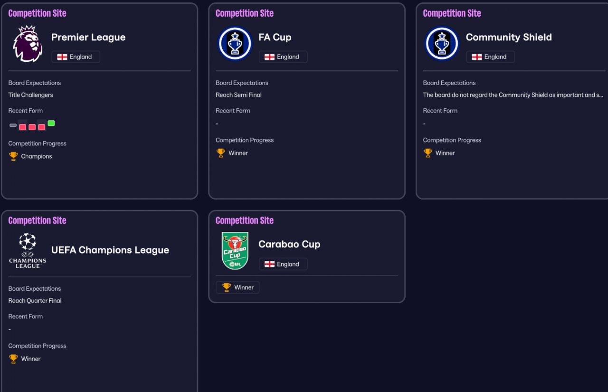This screenshot has height=392, width=608.
Task: Open the UEFA Champions League title link
Action: coord(110,250)
